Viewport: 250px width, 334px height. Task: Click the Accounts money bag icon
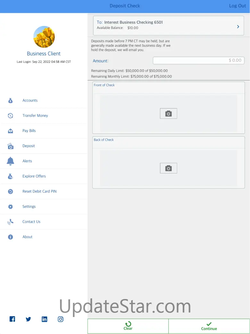point(11,100)
